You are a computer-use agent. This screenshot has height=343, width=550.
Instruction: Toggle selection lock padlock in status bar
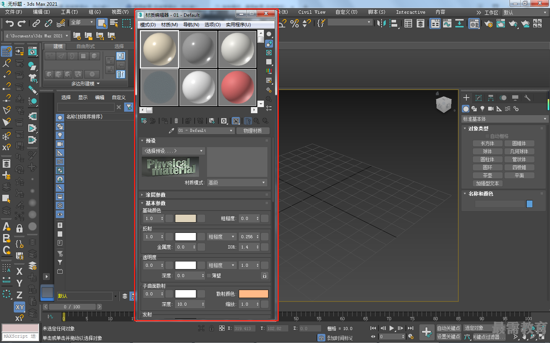[212, 328]
